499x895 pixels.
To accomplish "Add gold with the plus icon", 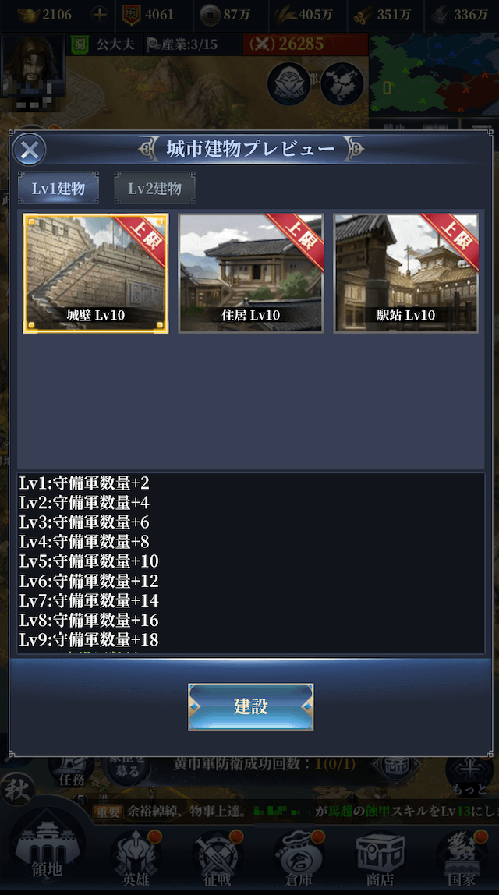I will click(x=99, y=15).
